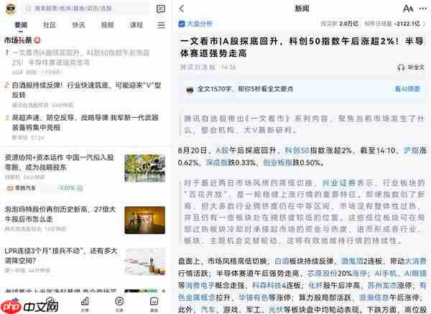Open the 华锡有色 stock link
This screenshot has width=431, height=314.
[x=253, y=297]
